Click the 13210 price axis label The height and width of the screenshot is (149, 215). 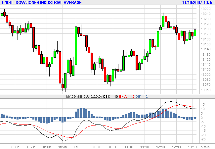coord(205,14)
